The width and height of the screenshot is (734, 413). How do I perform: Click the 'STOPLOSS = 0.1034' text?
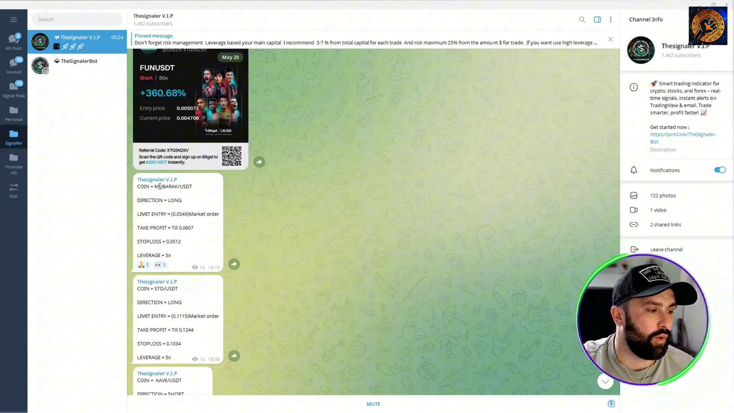(x=159, y=344)
